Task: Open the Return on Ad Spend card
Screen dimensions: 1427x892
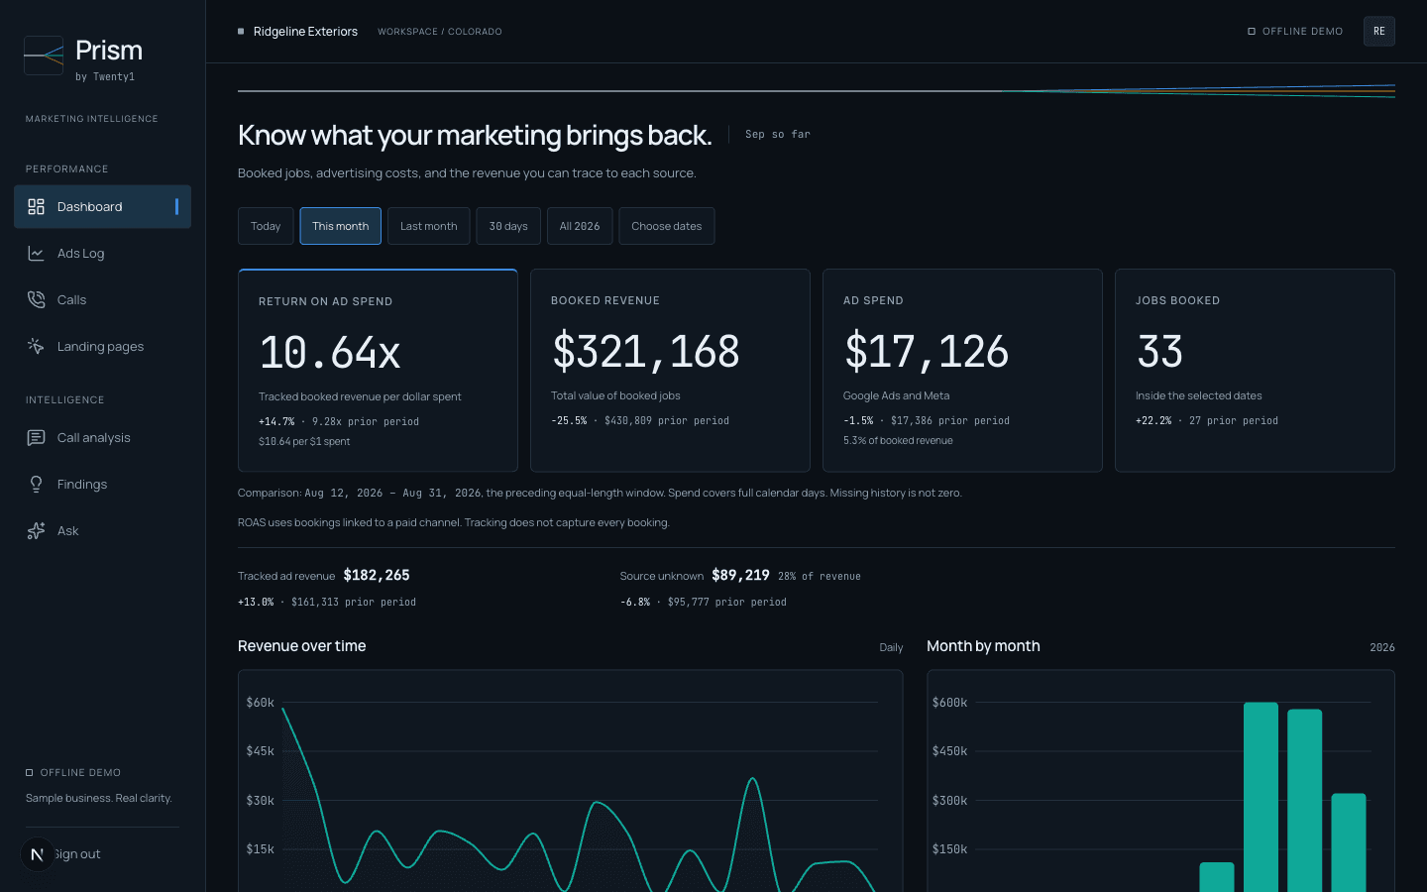Action: pos(378,371)
